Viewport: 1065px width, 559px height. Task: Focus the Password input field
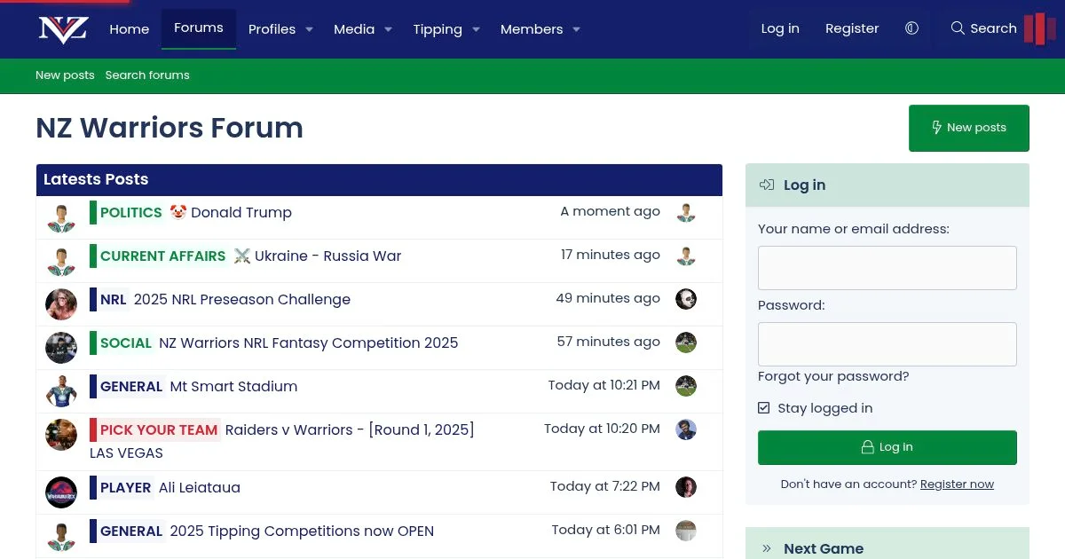[887, 344]
